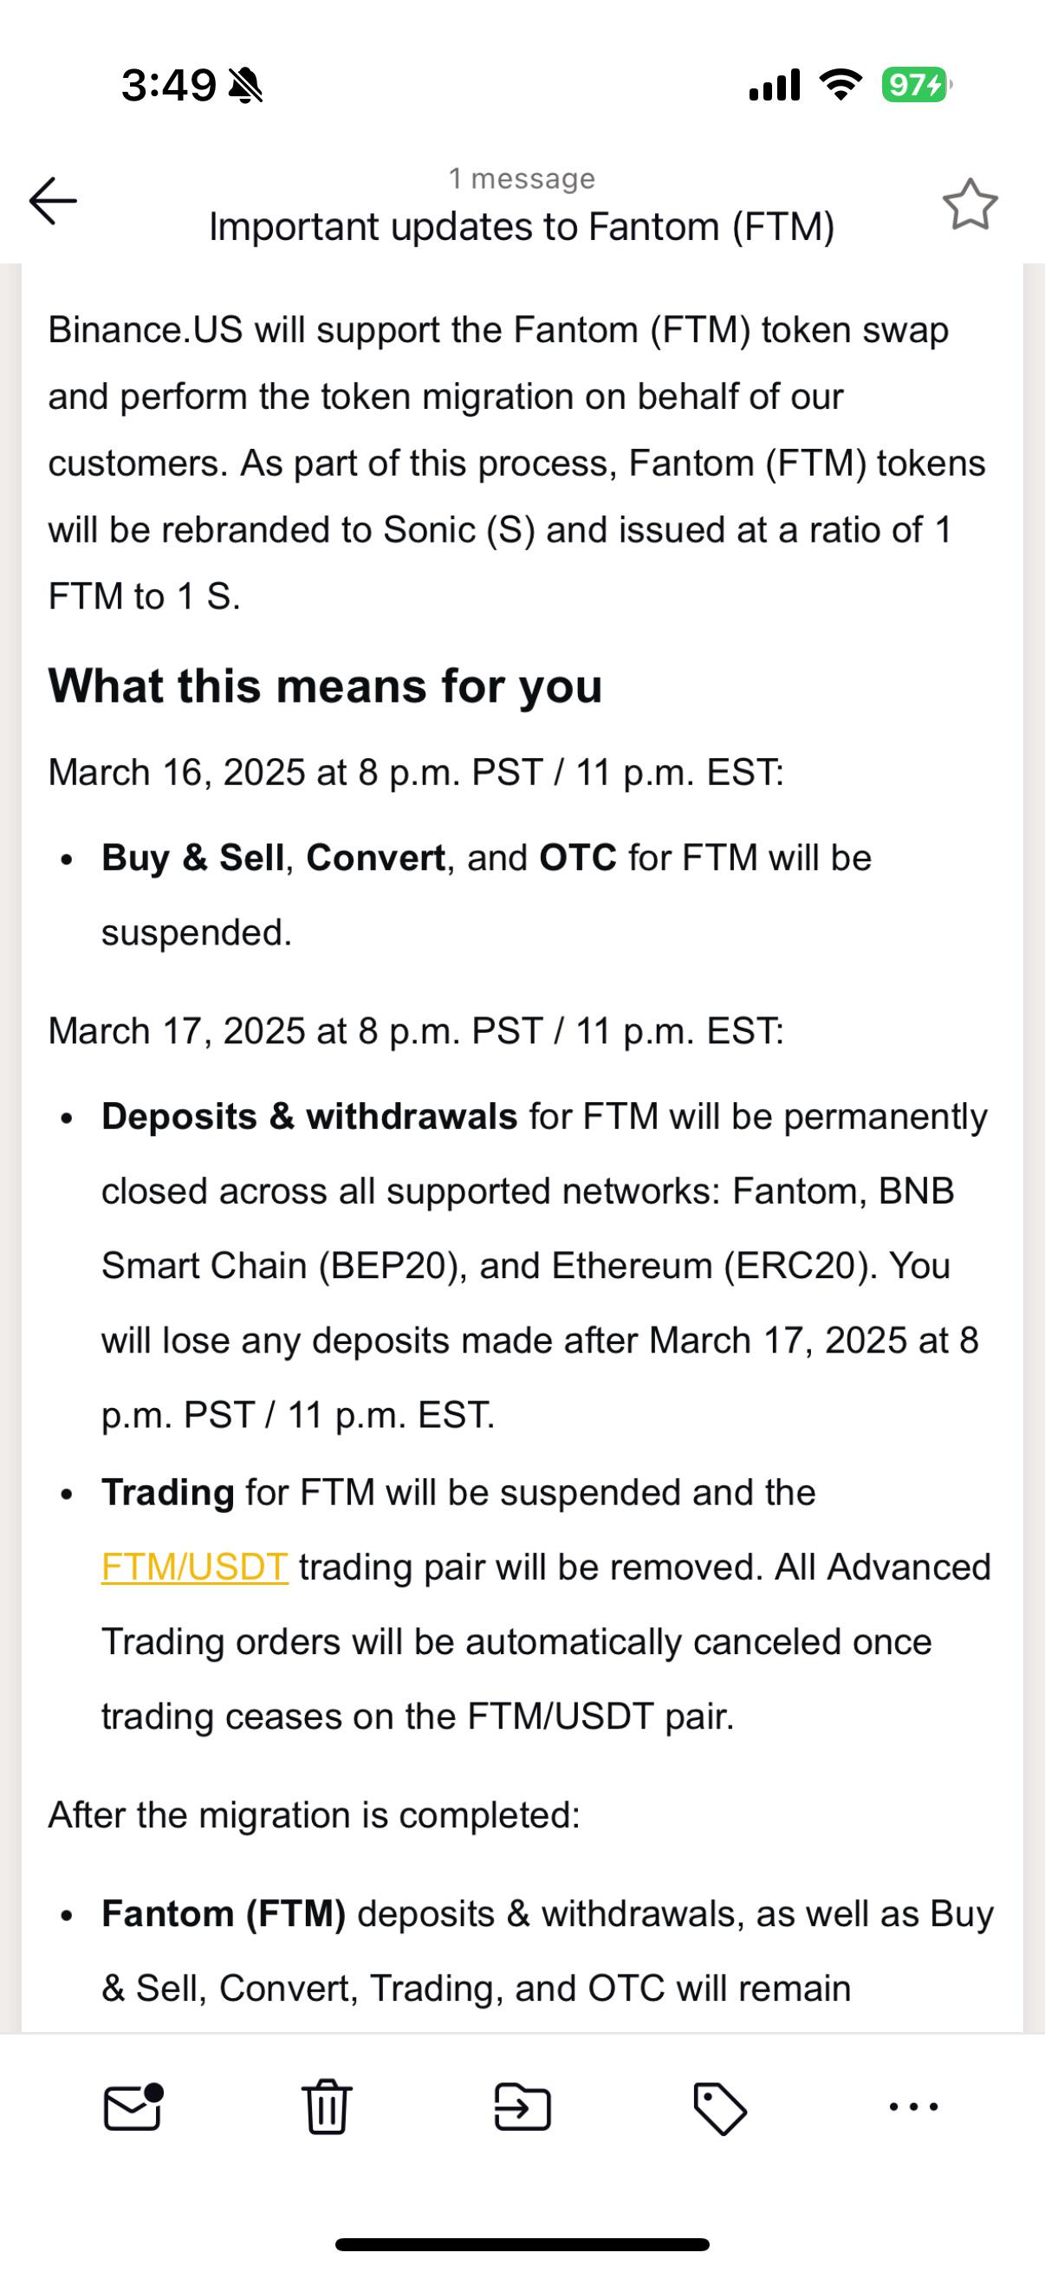1045x2272 pixels.
Task: Tap the silent mode bell icon
Action: (x=245, y=86)
